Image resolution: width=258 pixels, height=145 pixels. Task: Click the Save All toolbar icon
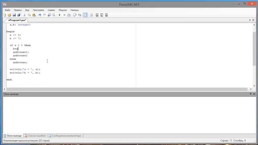pos(19,15)
